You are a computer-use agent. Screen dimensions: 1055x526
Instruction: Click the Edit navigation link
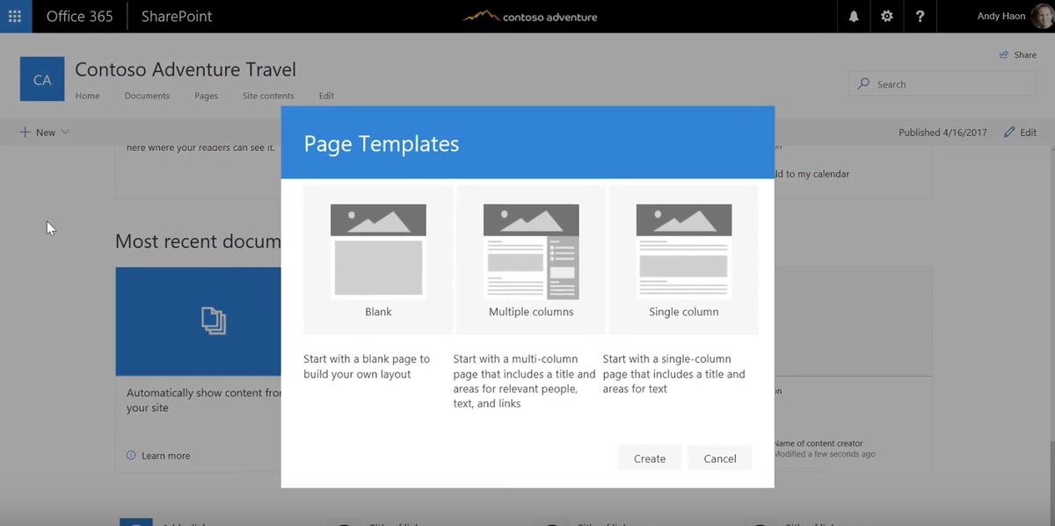pos(326,96)
